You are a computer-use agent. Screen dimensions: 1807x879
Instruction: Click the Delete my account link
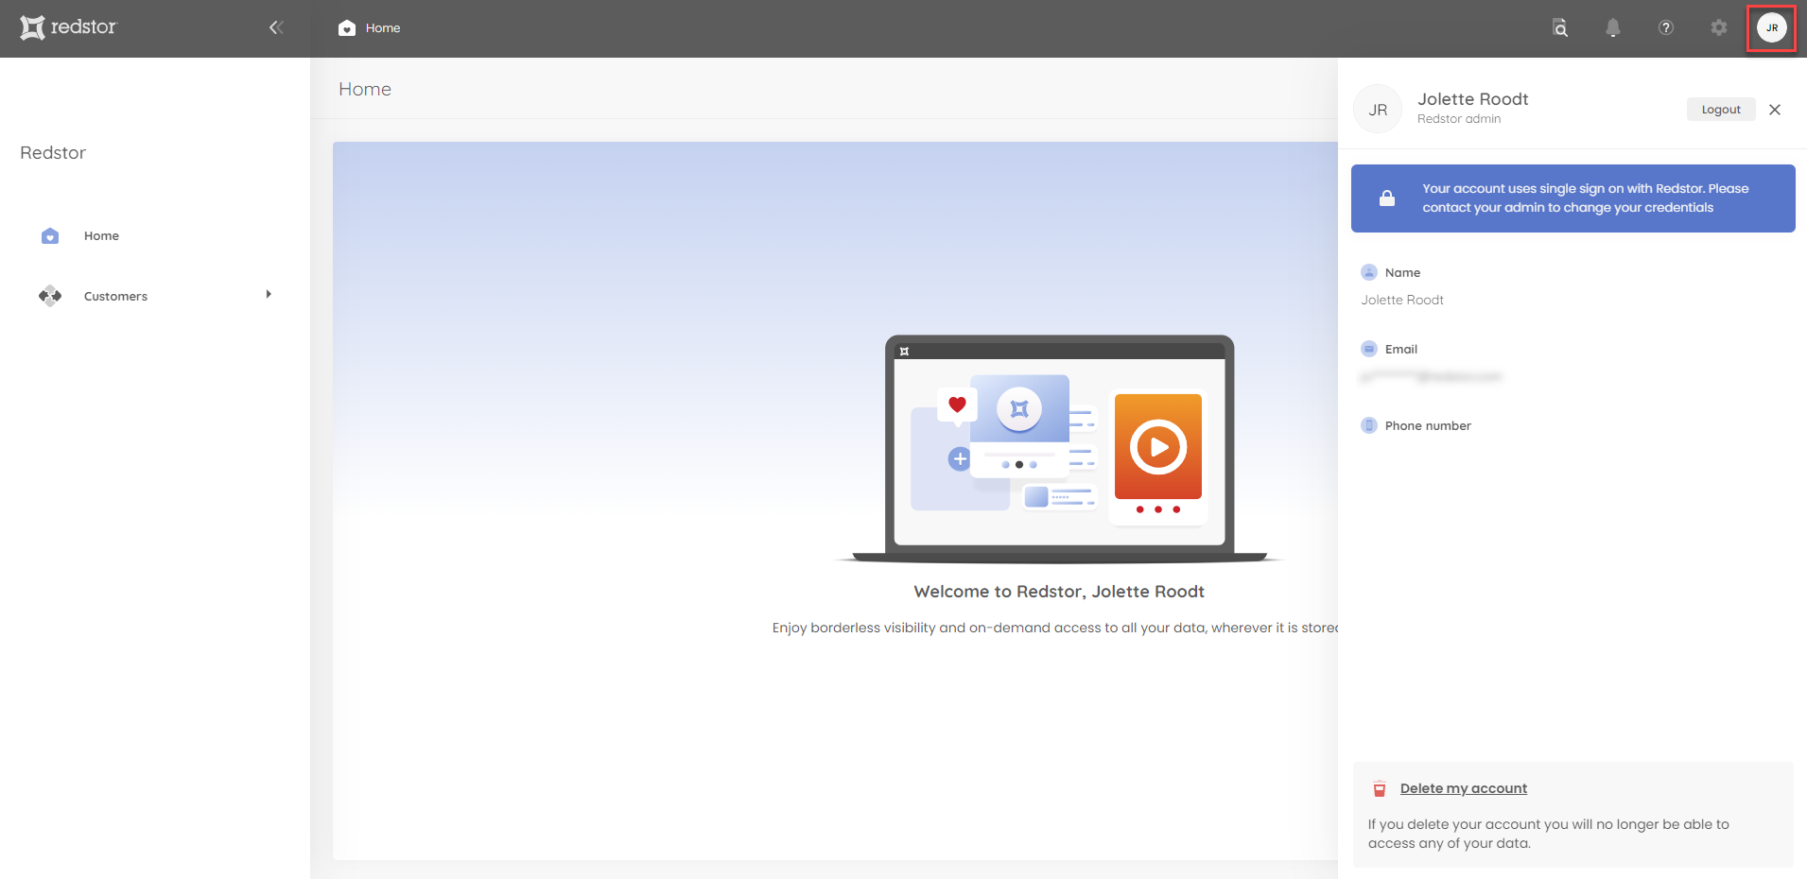pyautogui.click(x=1464, y=788)
